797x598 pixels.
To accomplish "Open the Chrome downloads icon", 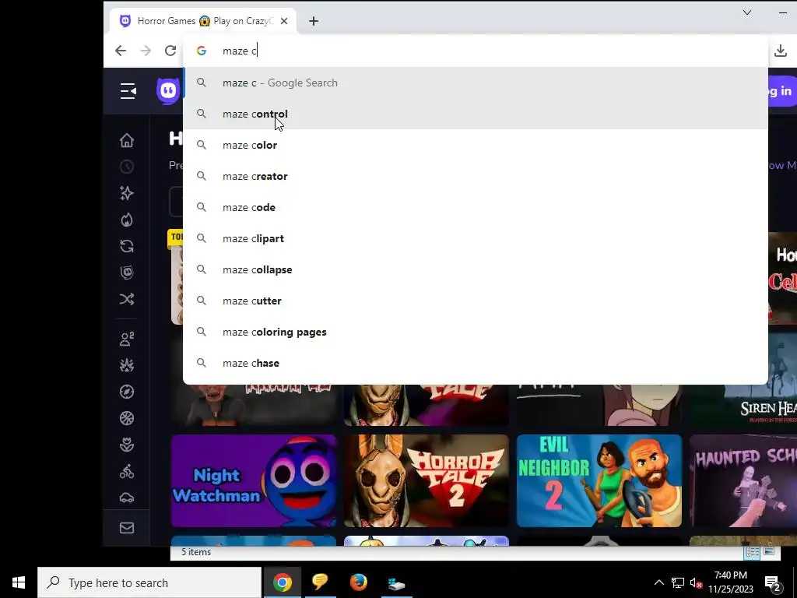I will click(780, 51).
